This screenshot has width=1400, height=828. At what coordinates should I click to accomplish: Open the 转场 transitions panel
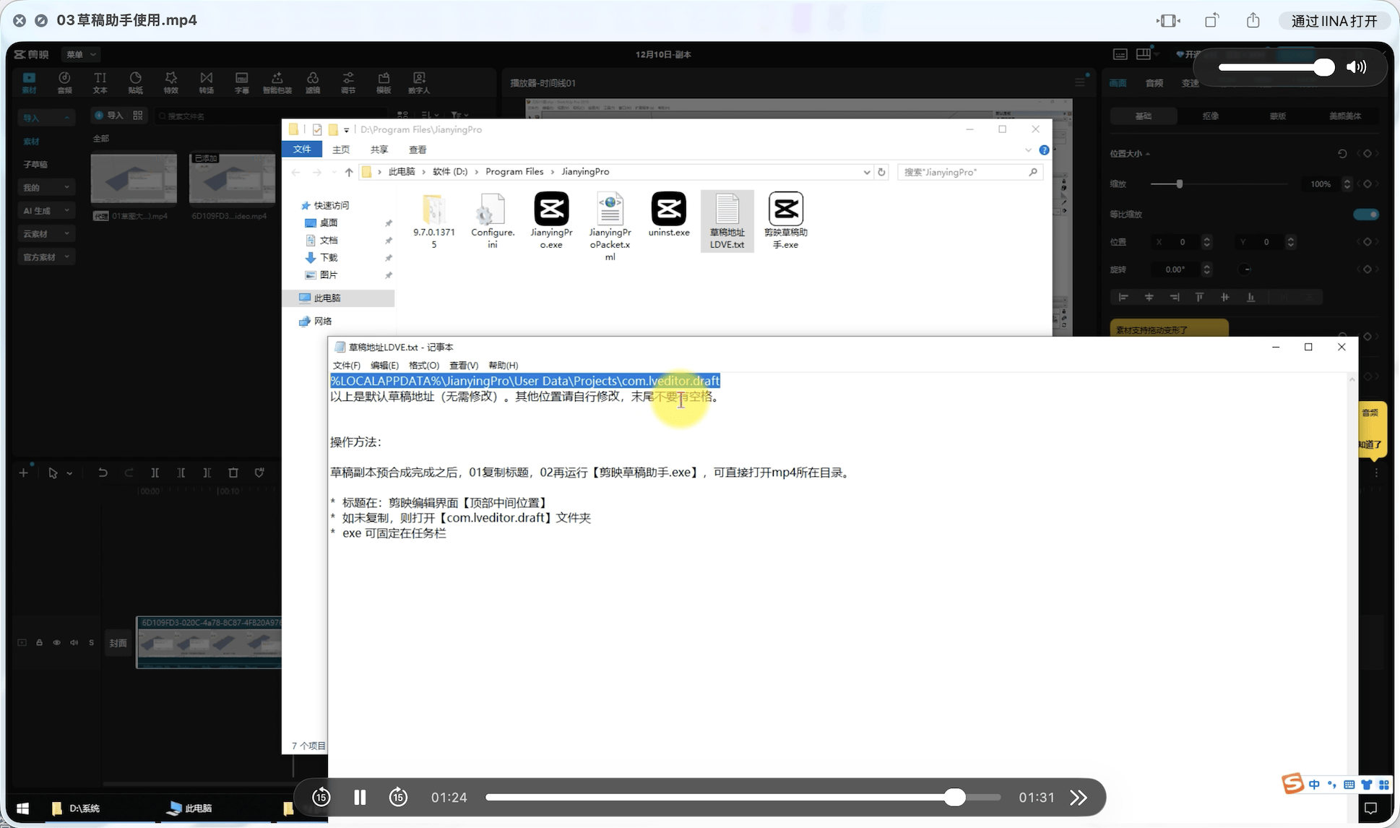coord(206,82)
